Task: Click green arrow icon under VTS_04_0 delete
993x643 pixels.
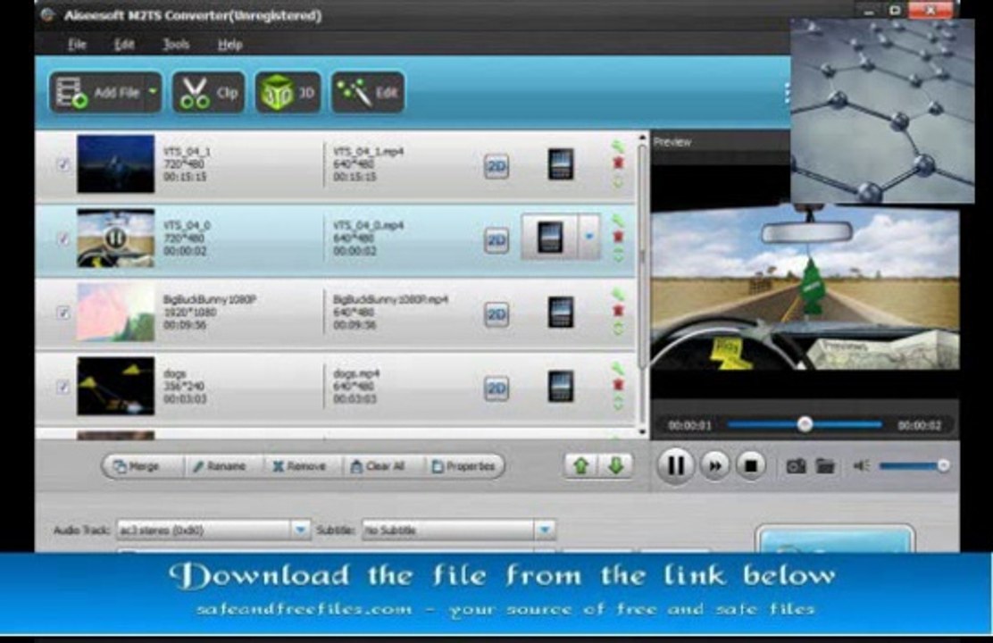Action: pyautogui.click(x=618, y=255)
